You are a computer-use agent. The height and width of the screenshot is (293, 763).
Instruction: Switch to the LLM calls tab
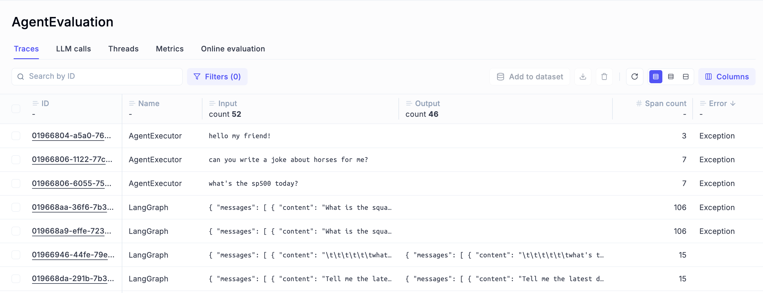click(x=73, y=49)
